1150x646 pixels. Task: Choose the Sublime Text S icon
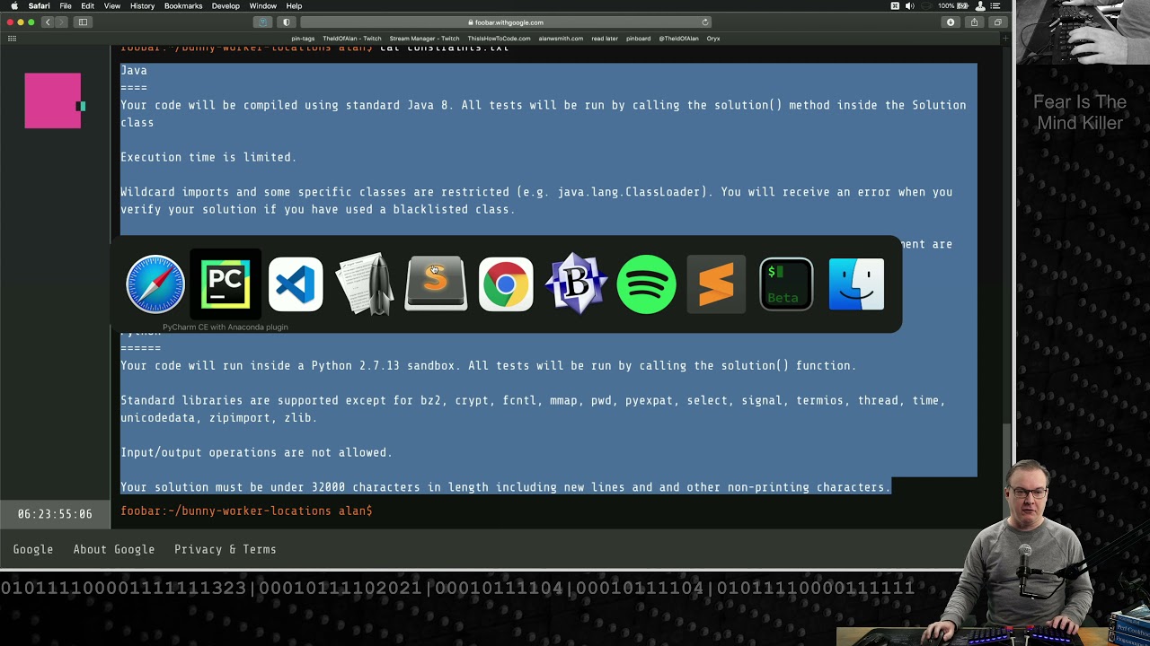pos(436,284)
